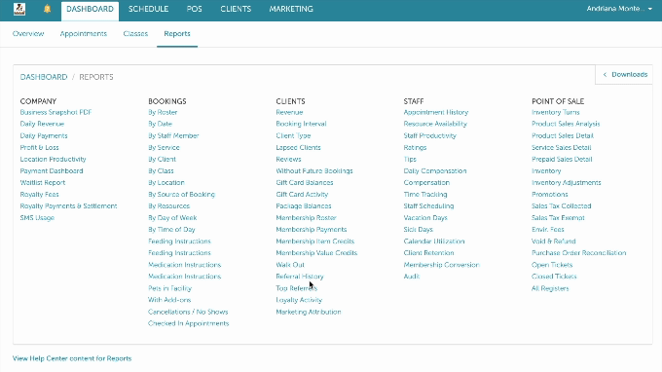Open the Product Sales Analysis report
Viewport: 662px width, 372px height.
coord(566,124)
